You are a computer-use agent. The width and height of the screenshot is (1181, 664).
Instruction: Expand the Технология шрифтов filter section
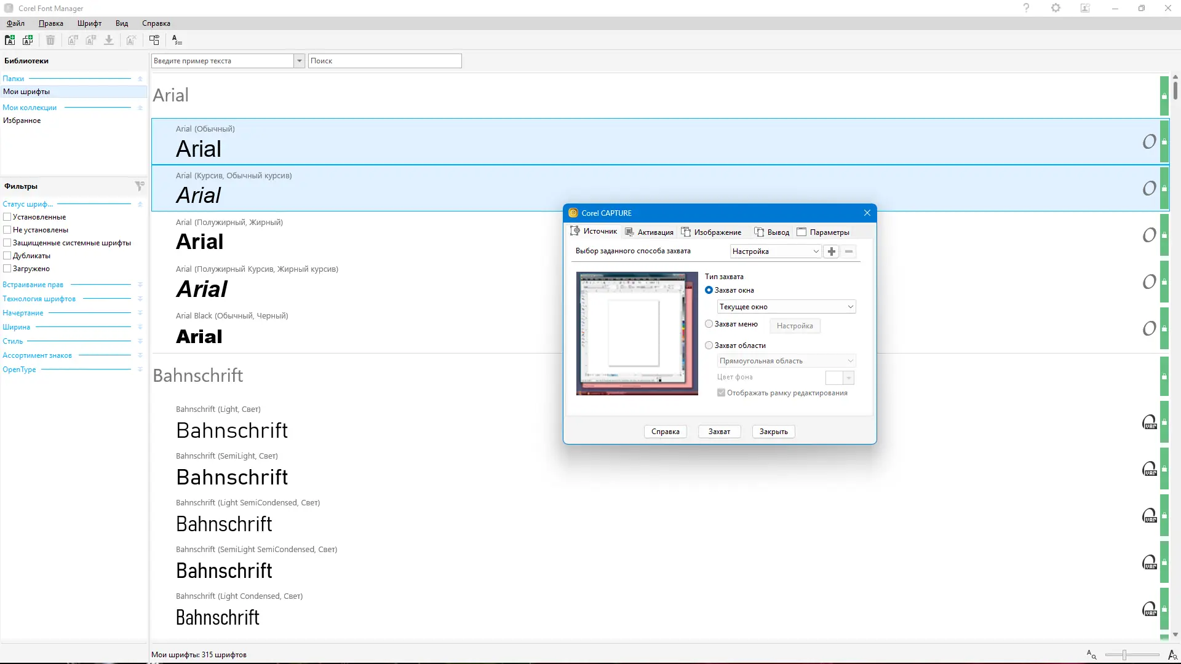coord(140,299)
